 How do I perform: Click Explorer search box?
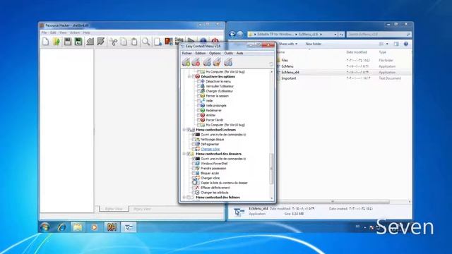(x=379, y=35)
